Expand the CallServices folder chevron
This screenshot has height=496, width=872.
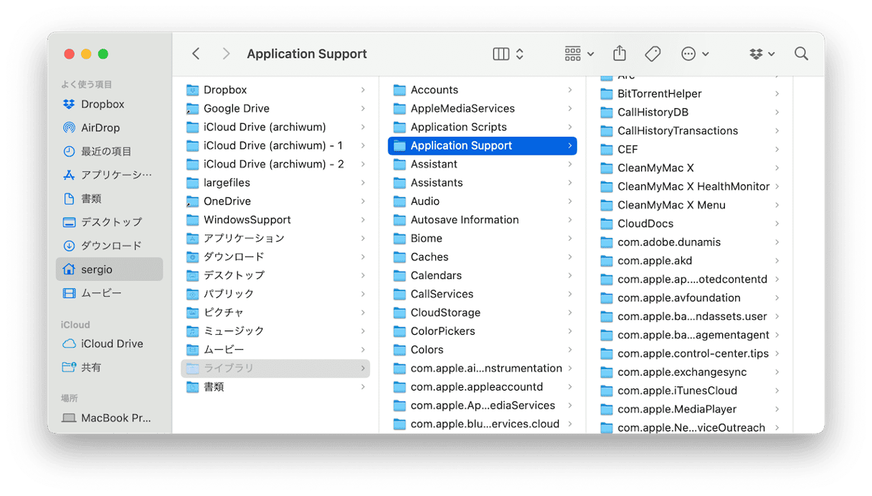pyautogui.click(x=570, y=294)
